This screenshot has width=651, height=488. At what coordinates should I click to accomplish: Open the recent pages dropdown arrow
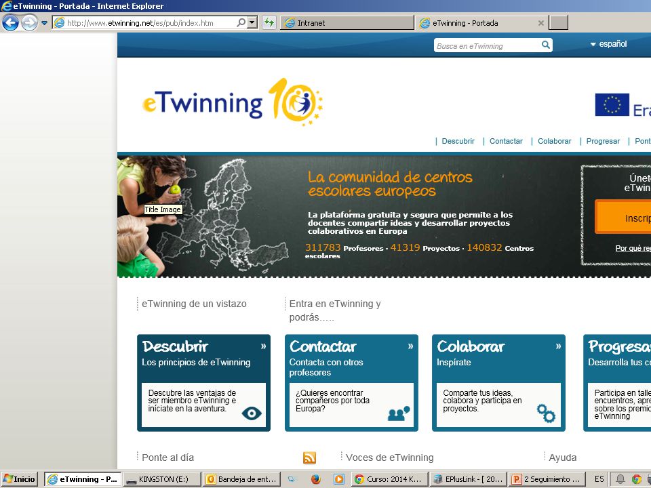coord(45,23)
